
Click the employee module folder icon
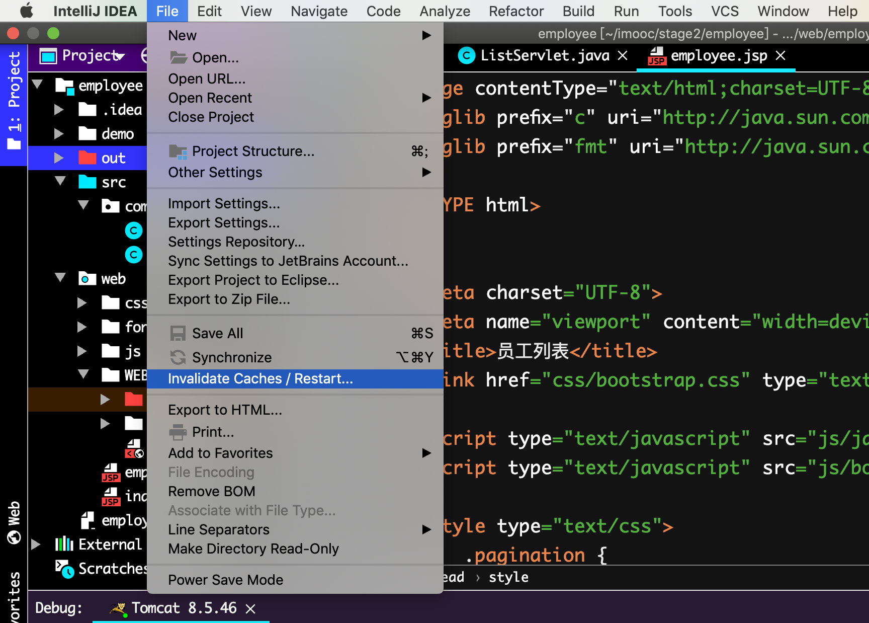64,86
